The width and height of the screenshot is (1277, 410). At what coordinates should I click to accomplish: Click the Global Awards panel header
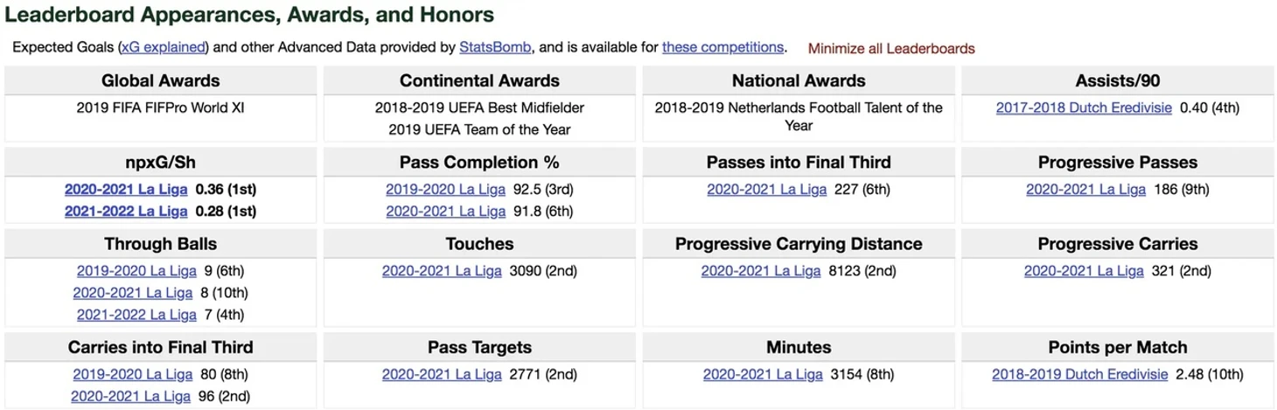click(x=160, y=80)
